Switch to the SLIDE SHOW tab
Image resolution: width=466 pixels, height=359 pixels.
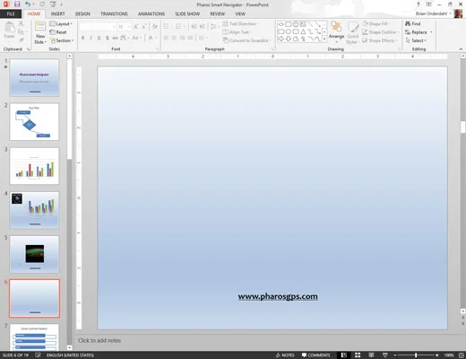[x=187, y=13]
